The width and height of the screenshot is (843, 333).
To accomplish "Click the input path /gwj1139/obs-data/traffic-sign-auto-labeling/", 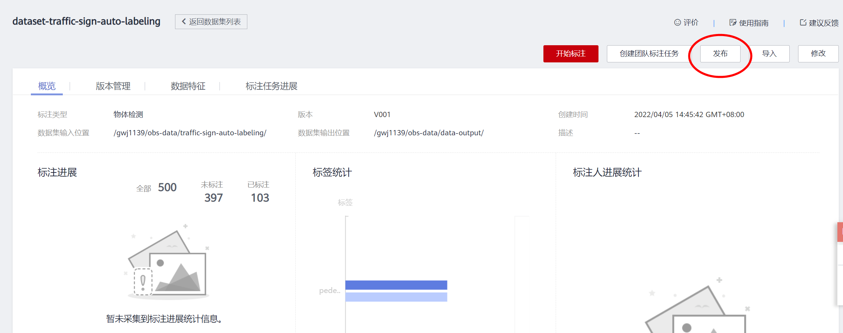I will (190, 133).
